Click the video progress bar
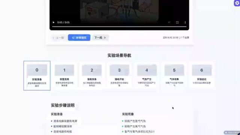 click(x=119, y=27)
